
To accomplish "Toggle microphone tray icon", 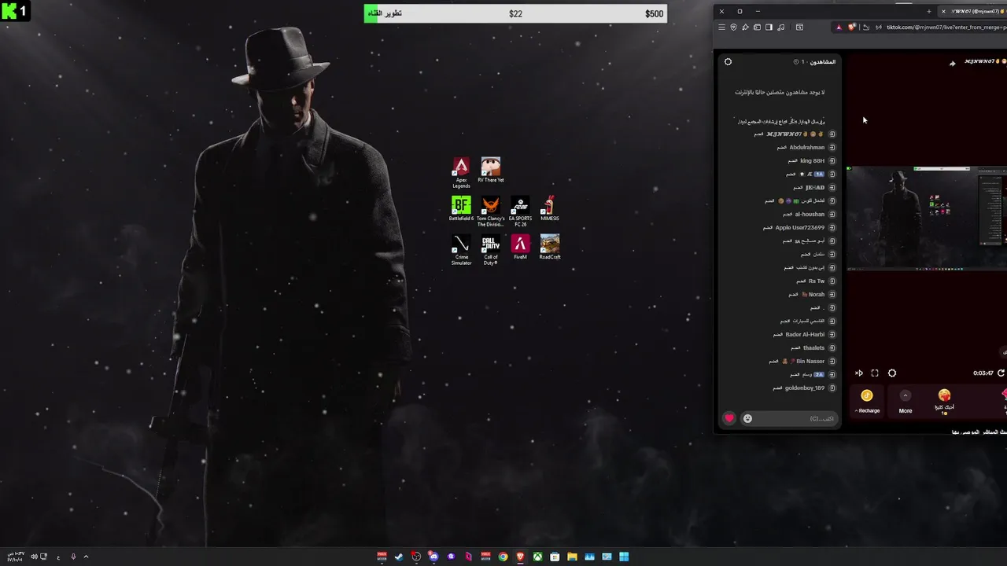I will [x=73, y=557].
